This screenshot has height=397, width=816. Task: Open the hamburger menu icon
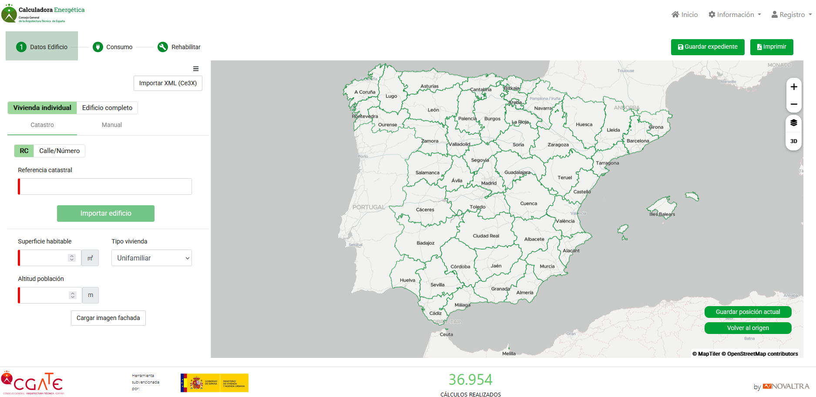coord(196,69)
